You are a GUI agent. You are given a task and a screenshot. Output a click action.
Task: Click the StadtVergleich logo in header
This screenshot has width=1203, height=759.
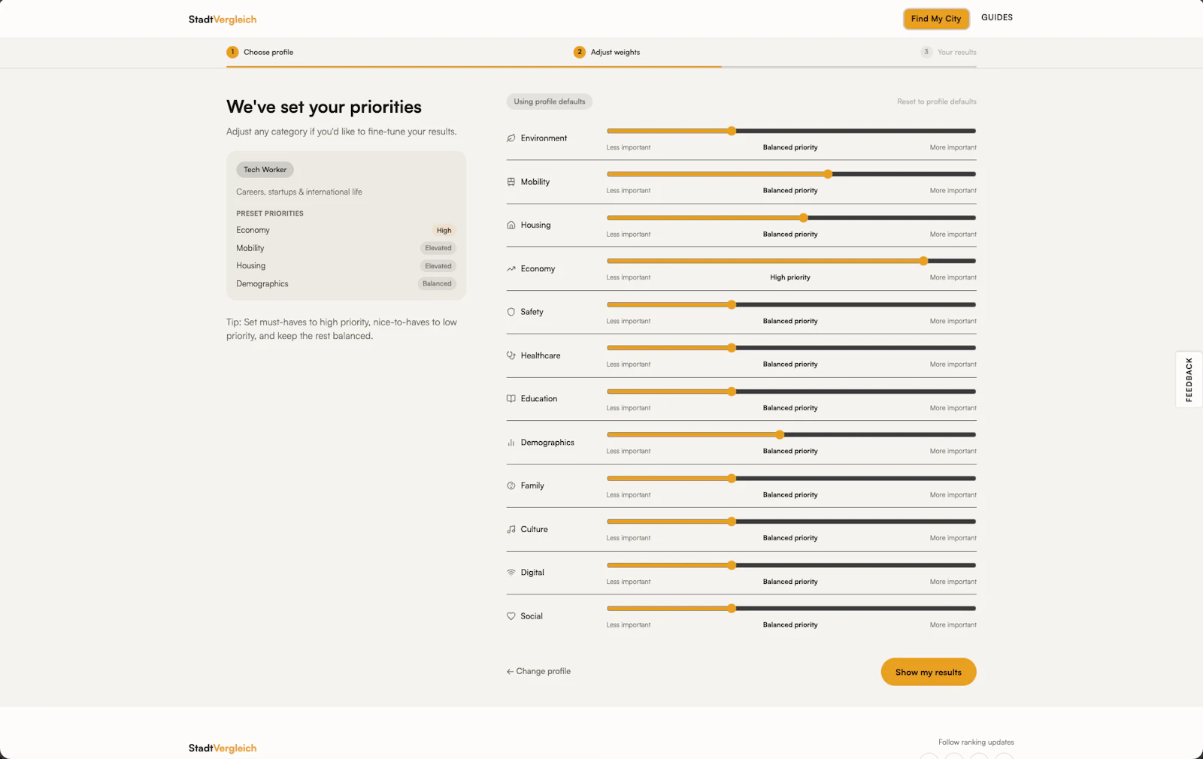[223, 20]
